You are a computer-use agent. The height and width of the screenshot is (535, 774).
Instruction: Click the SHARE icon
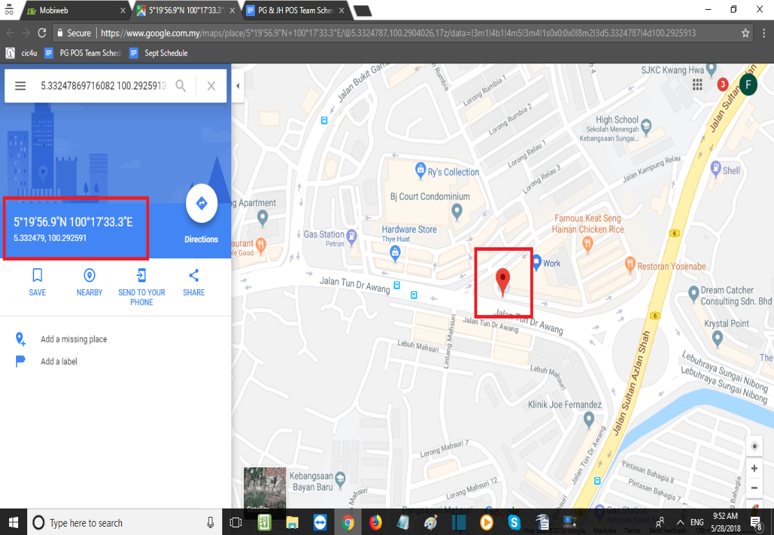pos(194,275)
